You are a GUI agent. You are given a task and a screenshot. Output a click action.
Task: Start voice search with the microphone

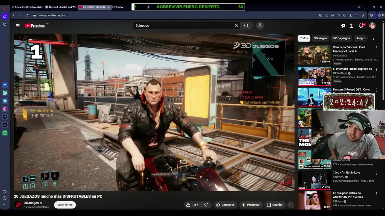click(260, 25)
